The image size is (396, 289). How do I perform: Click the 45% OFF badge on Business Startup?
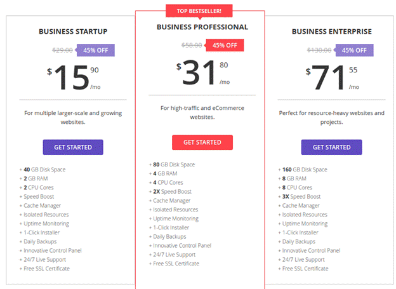[x=95, y=50]
